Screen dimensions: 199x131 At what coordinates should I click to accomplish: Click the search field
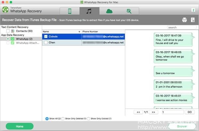click(182, 28)
